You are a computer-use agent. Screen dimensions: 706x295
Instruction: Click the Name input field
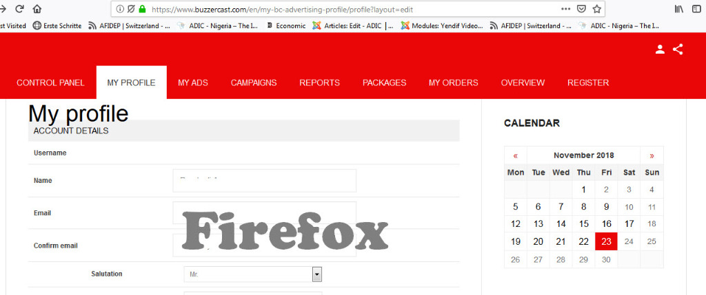click(x=264, y=181)
